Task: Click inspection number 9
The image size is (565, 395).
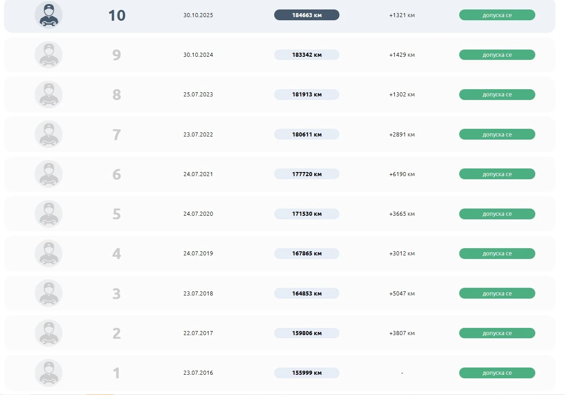Action: pyautogui.click(x=117, y=55)
